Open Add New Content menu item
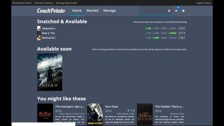The height and width of the screenshot is (126, 224). pos(44,3)
